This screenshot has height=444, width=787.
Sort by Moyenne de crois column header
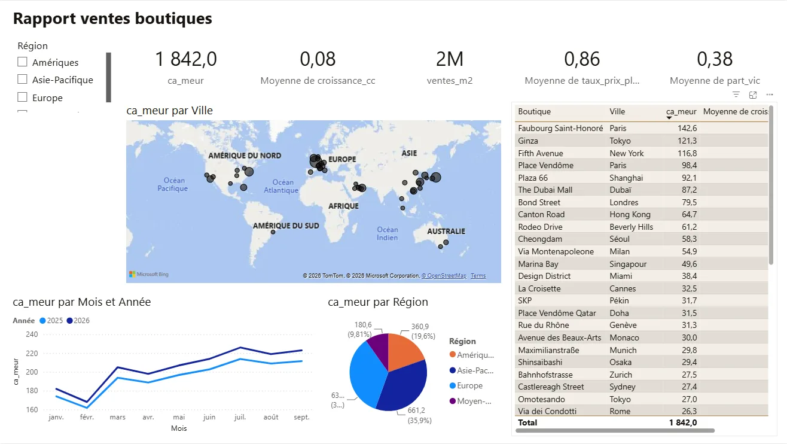(x=735, y=111)
